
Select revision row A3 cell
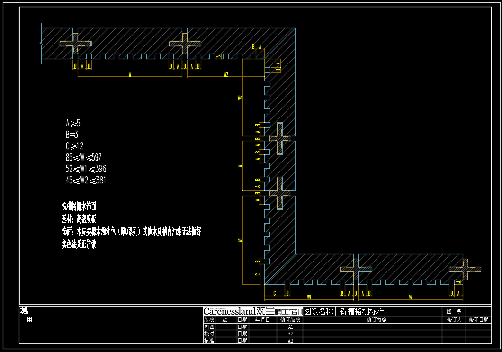[x=291, y=340]
